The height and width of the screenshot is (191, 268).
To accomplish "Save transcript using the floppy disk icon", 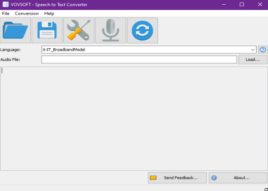I will pyautogui.click(x=47, y=30).
